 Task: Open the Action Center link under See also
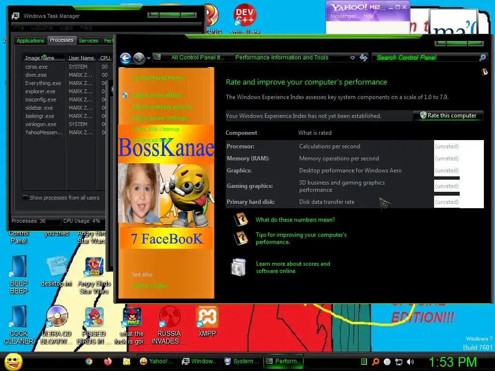[x=150, y=285]
